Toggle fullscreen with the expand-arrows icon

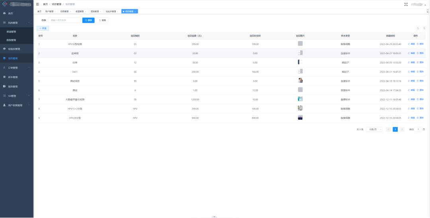click(406, 4)
